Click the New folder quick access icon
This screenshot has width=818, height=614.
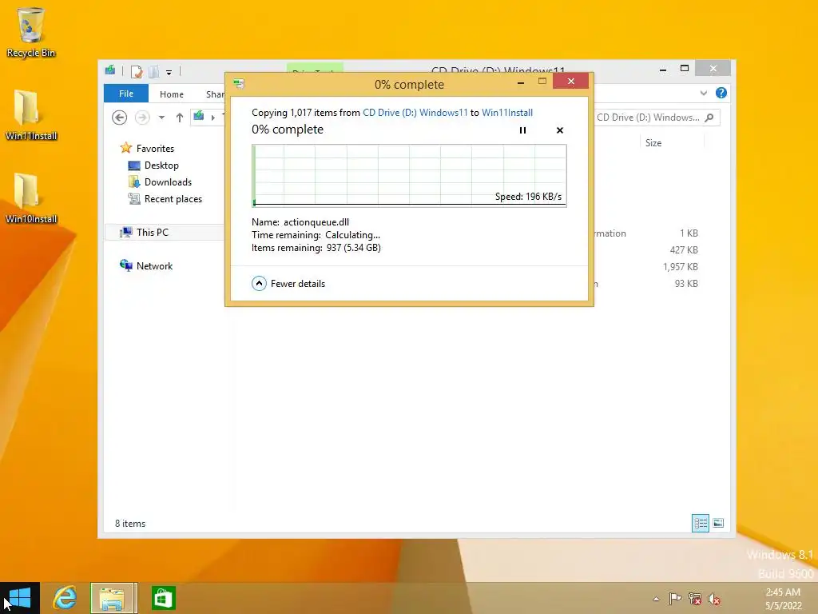click(154, 71)
